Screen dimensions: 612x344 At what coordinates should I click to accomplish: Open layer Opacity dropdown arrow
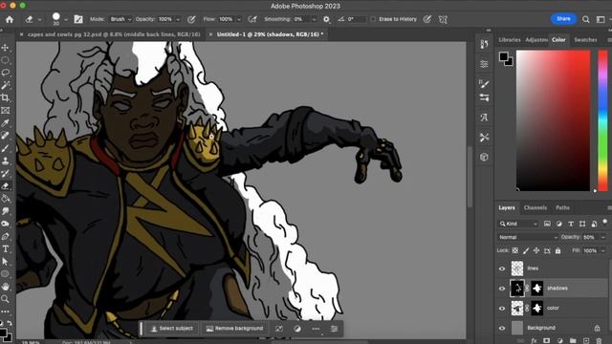[603, 237]
